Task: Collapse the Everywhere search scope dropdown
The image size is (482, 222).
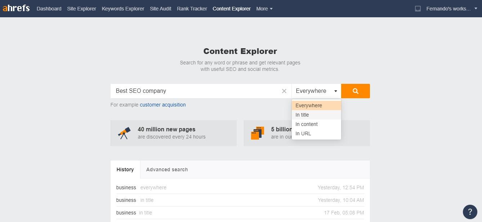Action: [316, 91]
